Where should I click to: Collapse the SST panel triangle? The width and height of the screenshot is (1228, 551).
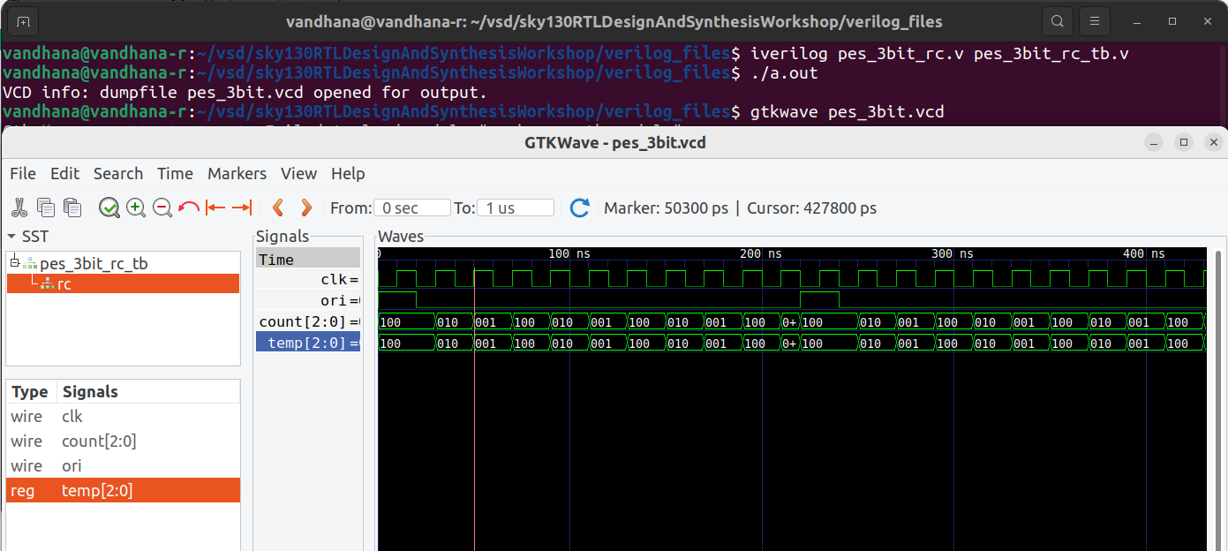(10, 236)
